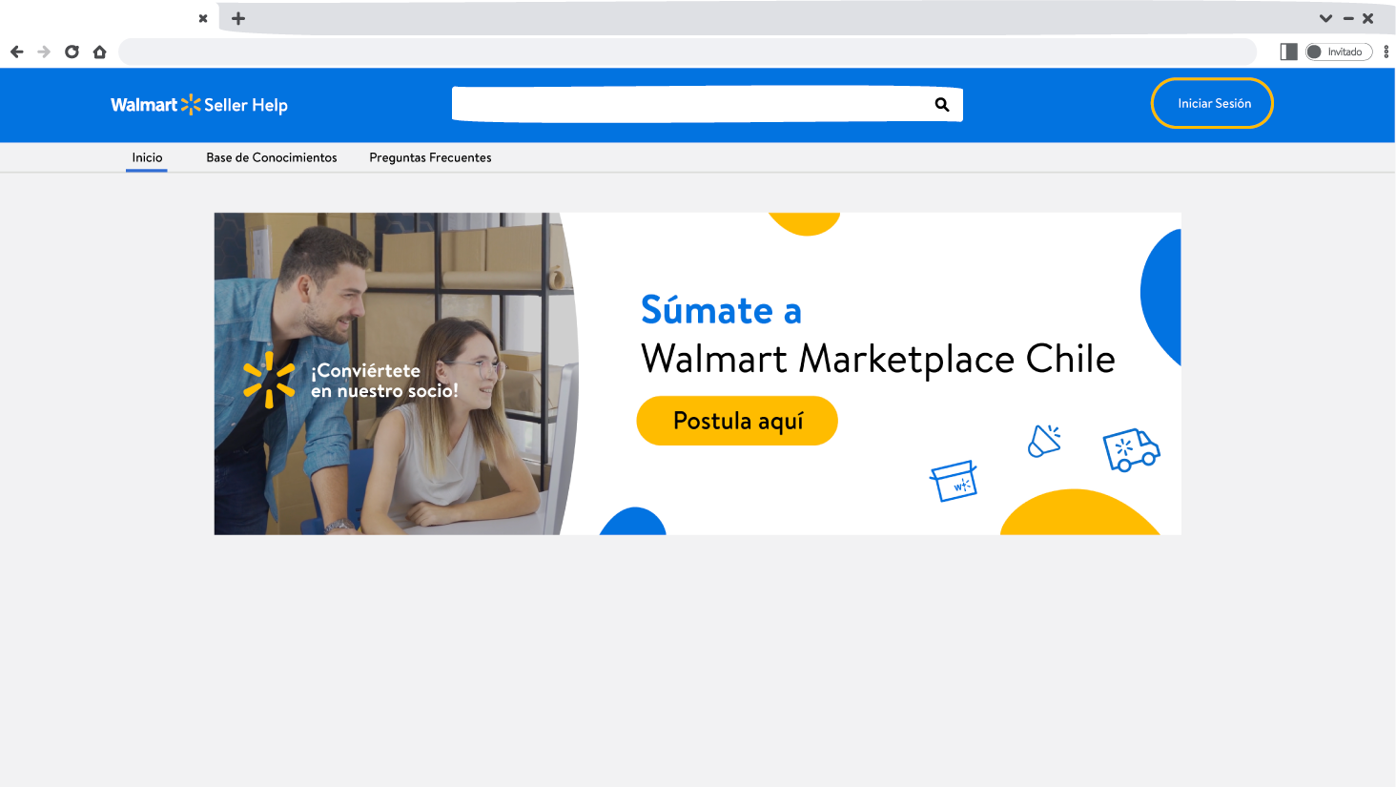
Task: Select the Inicio tab
Action: pos(147,157)
